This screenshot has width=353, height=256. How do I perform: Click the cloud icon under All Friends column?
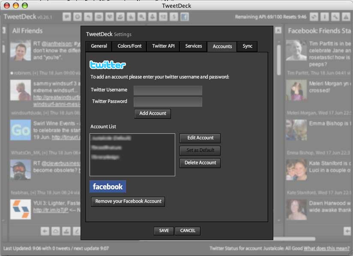[56, 231]
